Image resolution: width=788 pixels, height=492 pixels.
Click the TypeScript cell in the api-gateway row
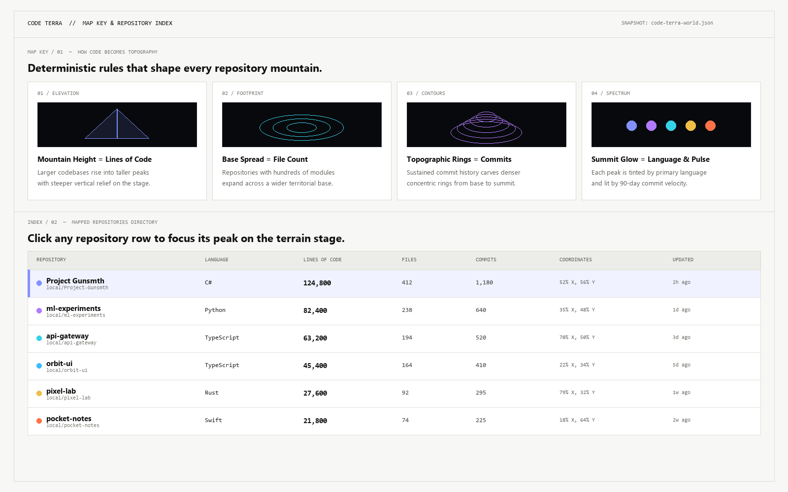222,338
